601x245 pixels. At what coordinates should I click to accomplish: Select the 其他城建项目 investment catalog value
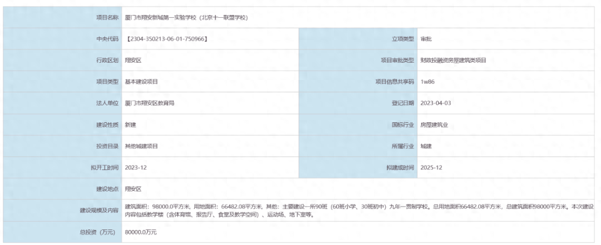141,146
